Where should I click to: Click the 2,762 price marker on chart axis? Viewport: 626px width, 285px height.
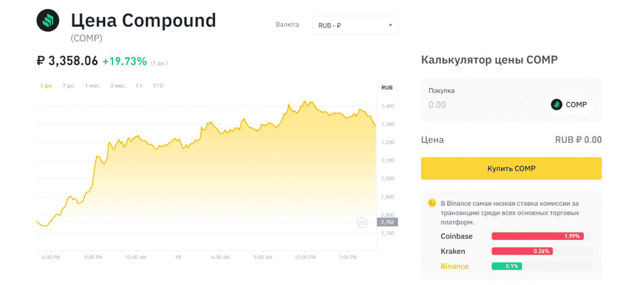386,222
